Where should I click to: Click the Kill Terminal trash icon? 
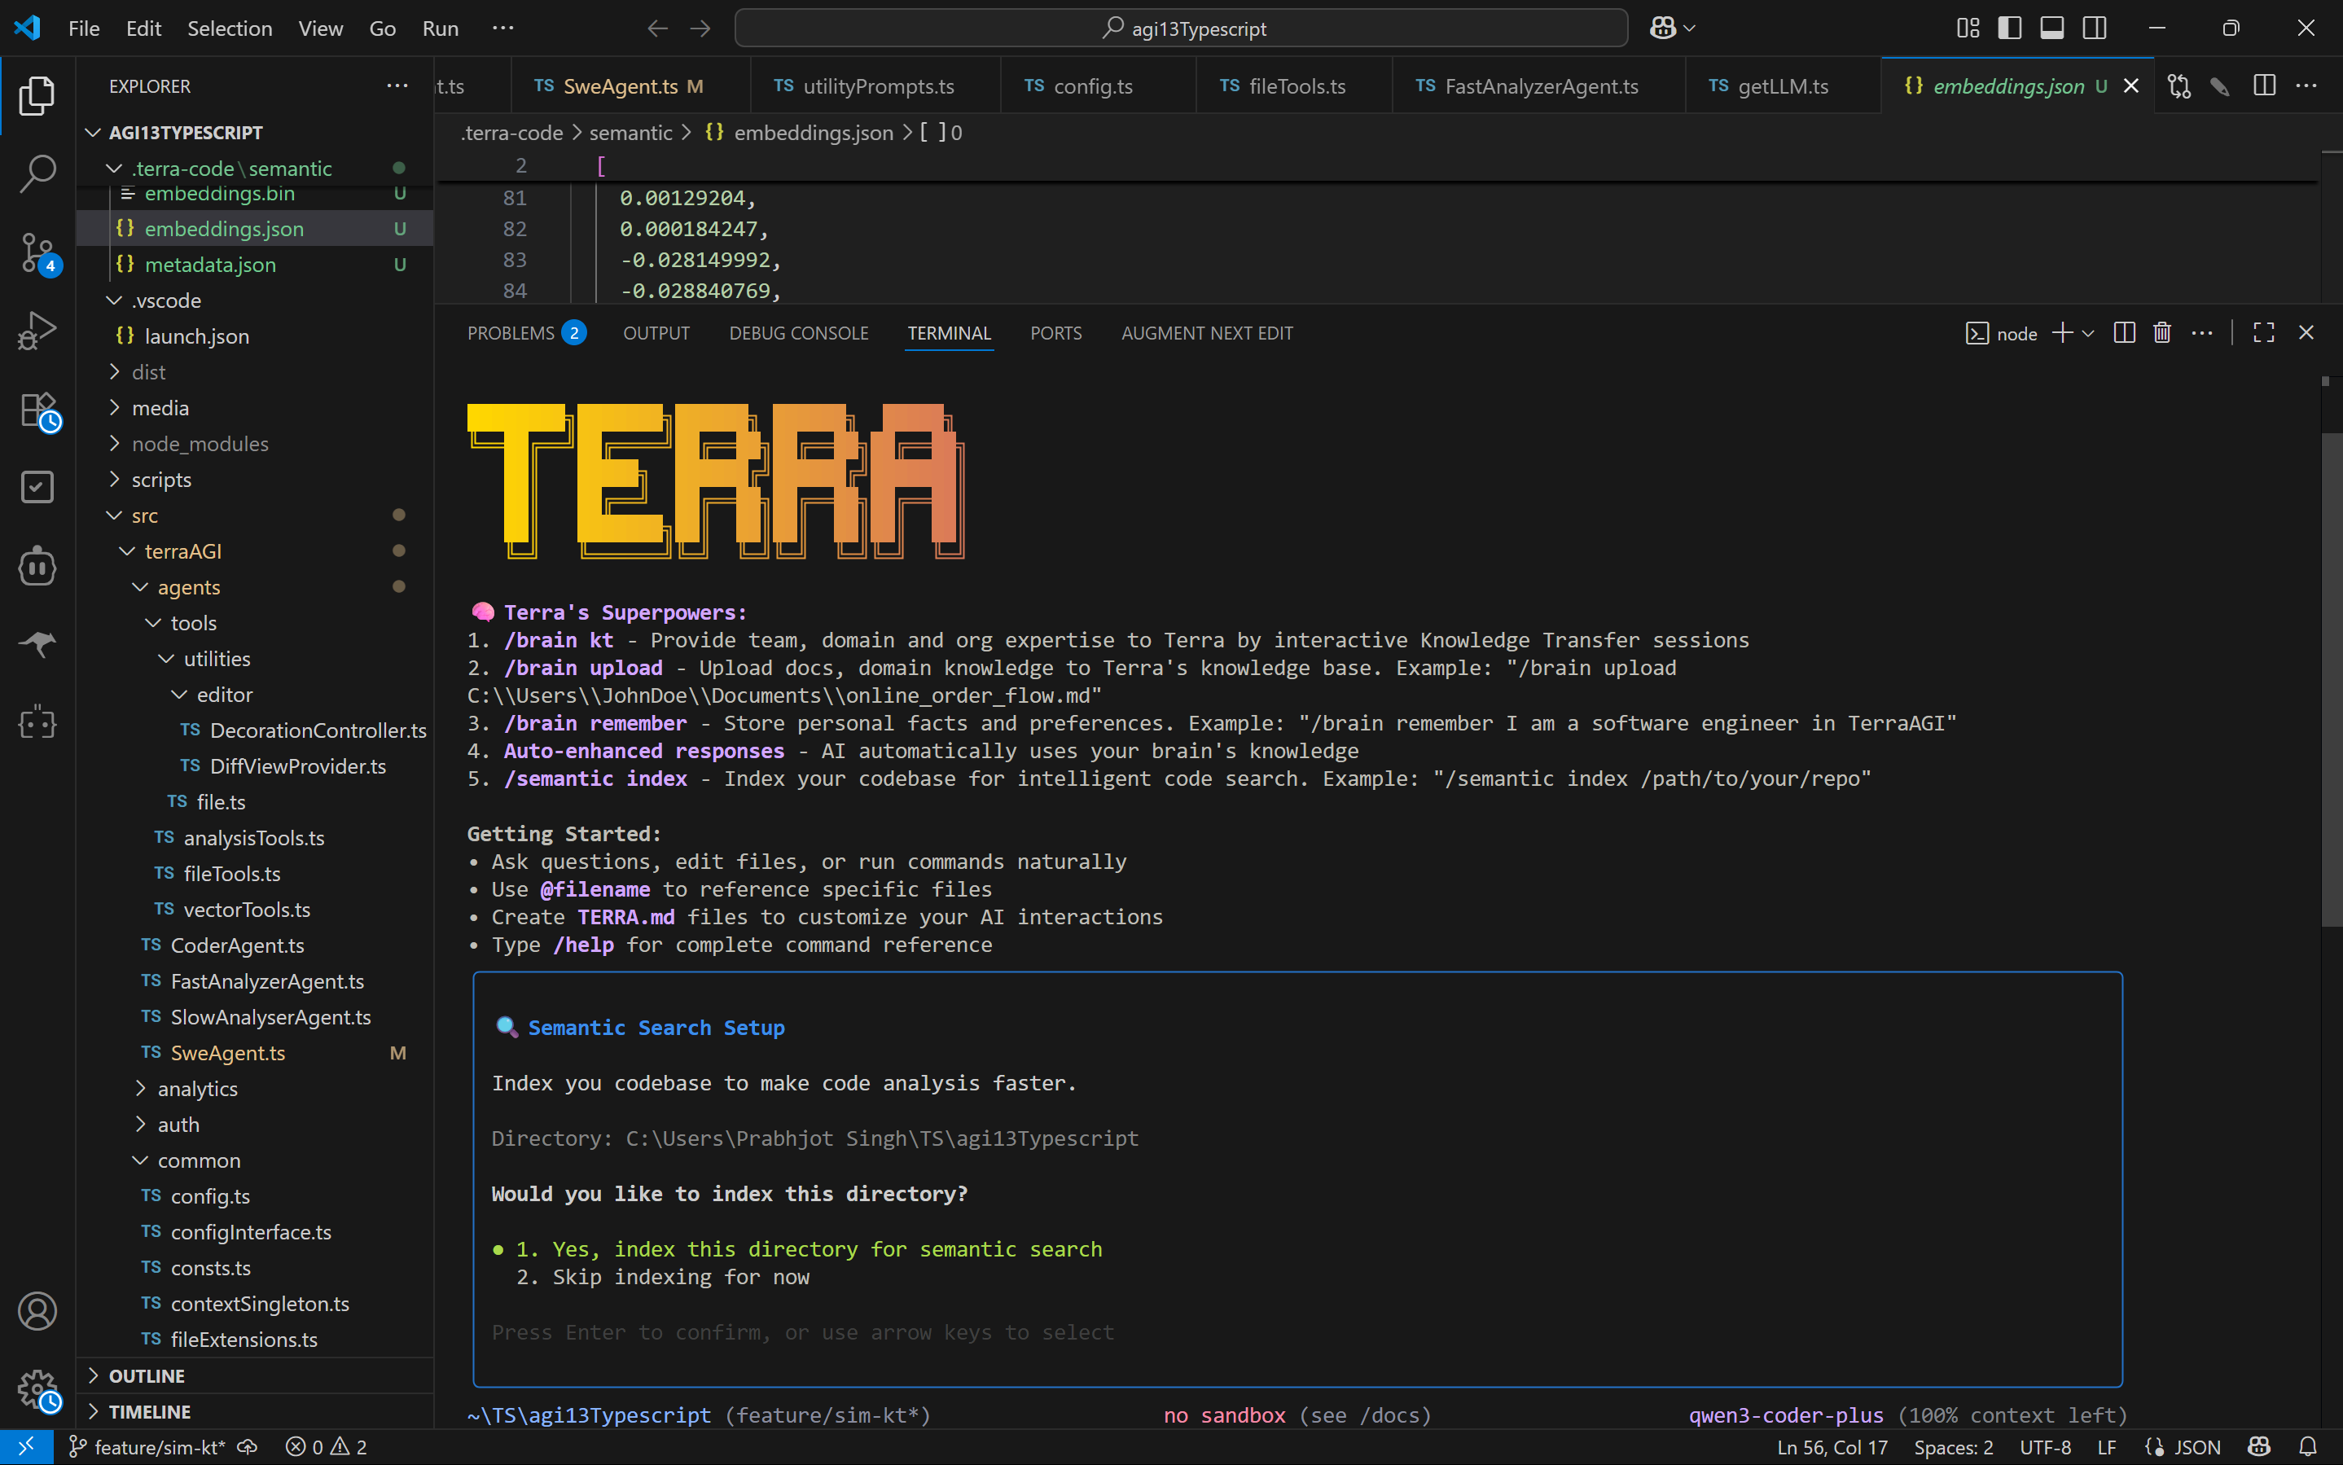click(2161, 333)
